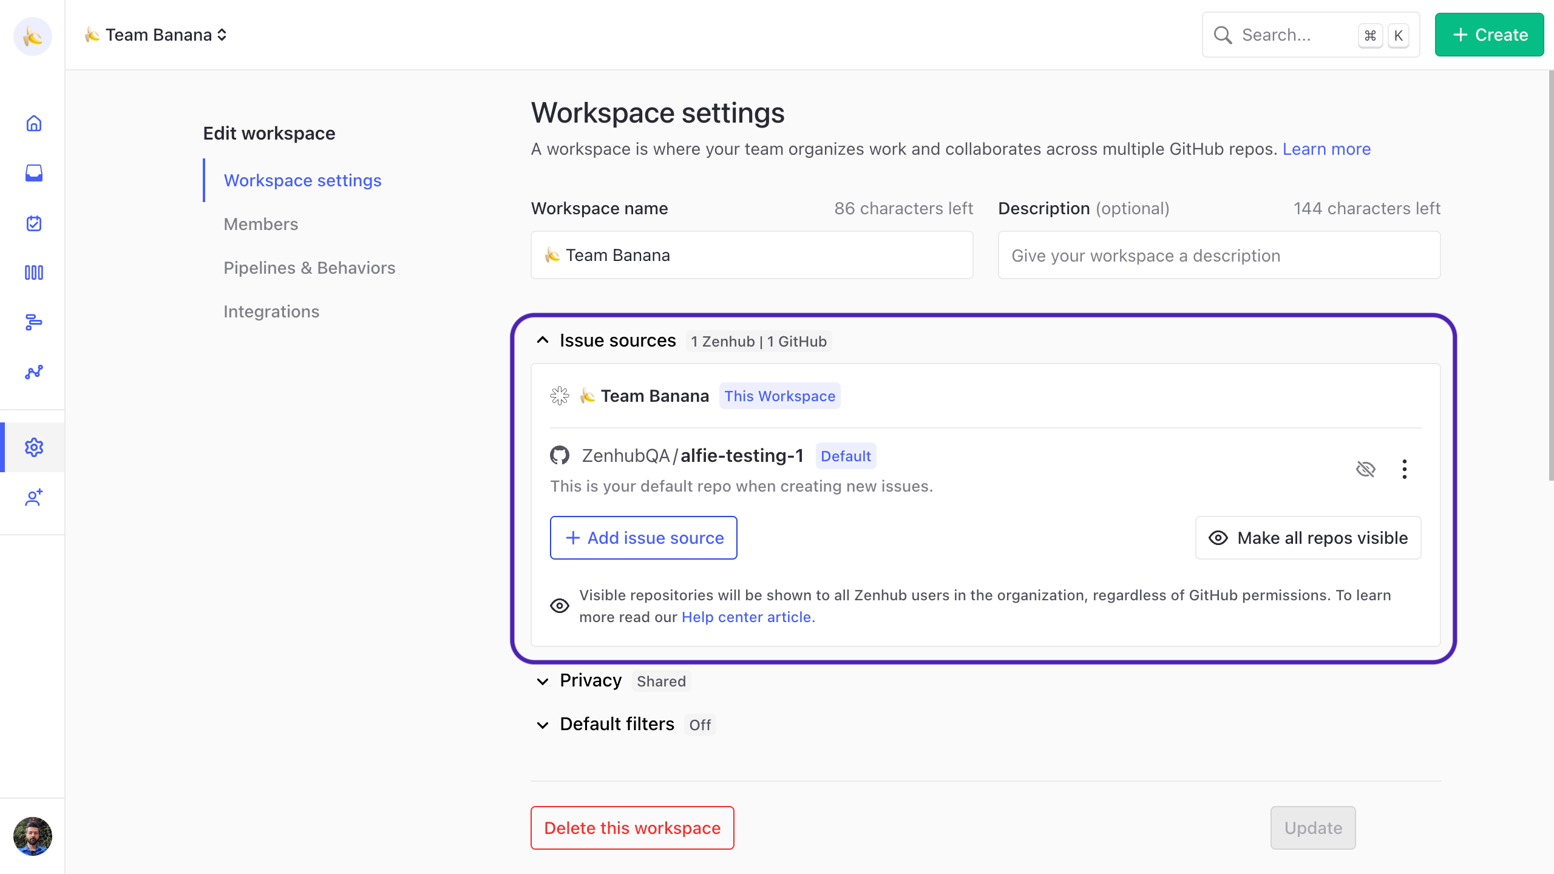Click the 144 characters left counter
Viewport: 1554px width, 874px height.
click(1366, 208)
